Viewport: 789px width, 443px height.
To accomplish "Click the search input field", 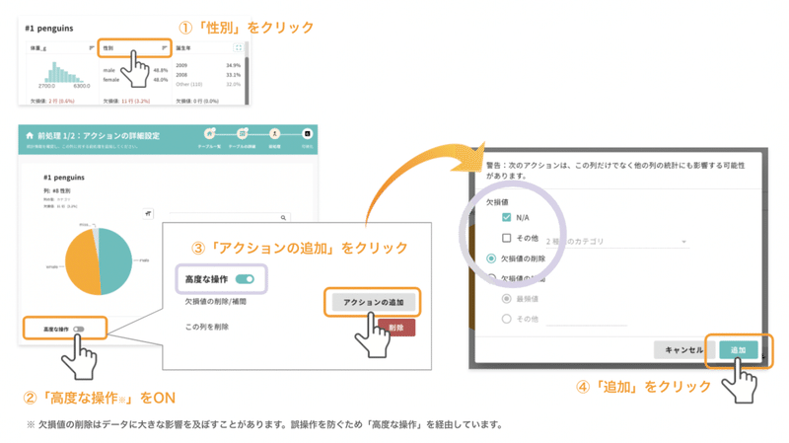I will 230,217.
